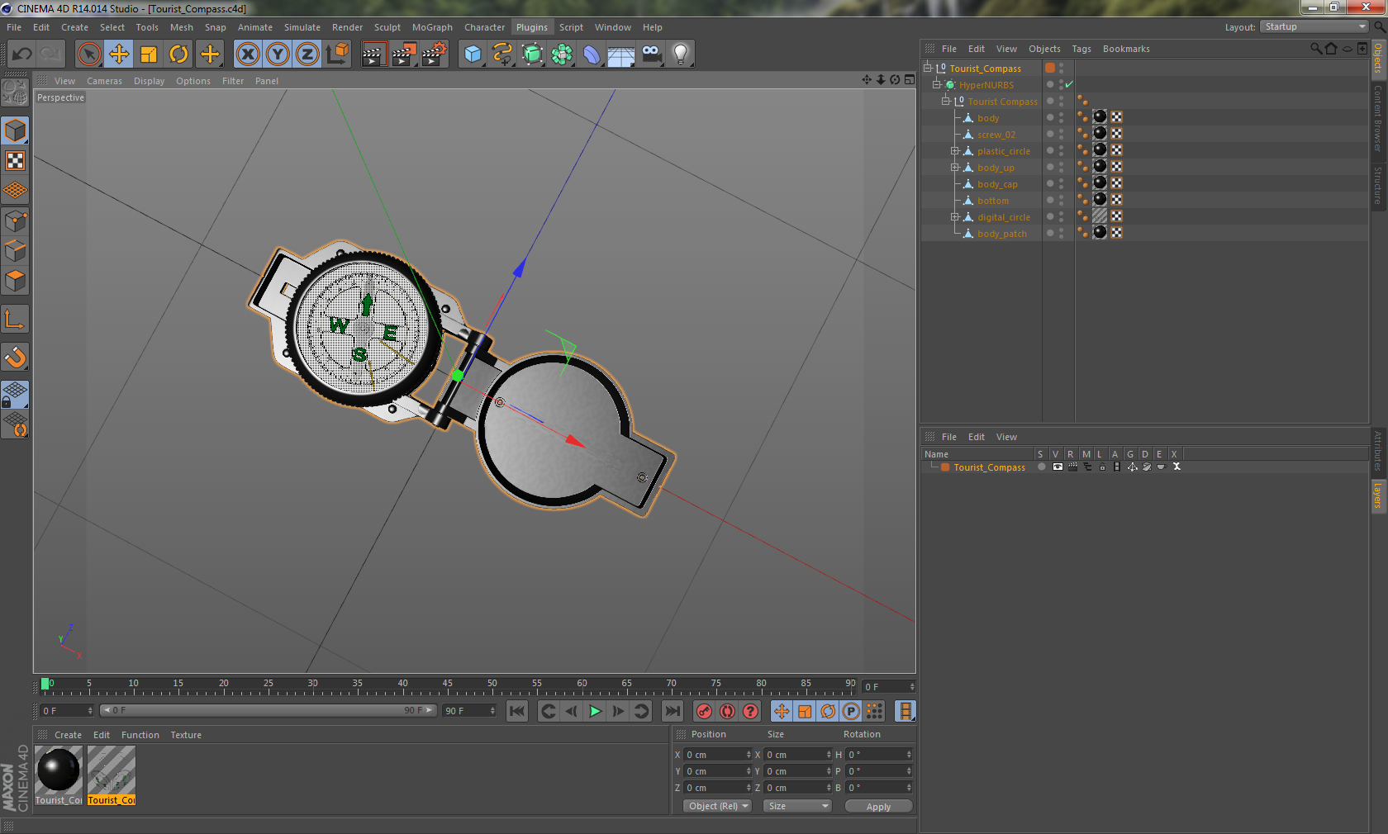Viewport: 1388px width, 834px height.
Task: Open Material Manager Texture menu
Action: click(186, 735)
